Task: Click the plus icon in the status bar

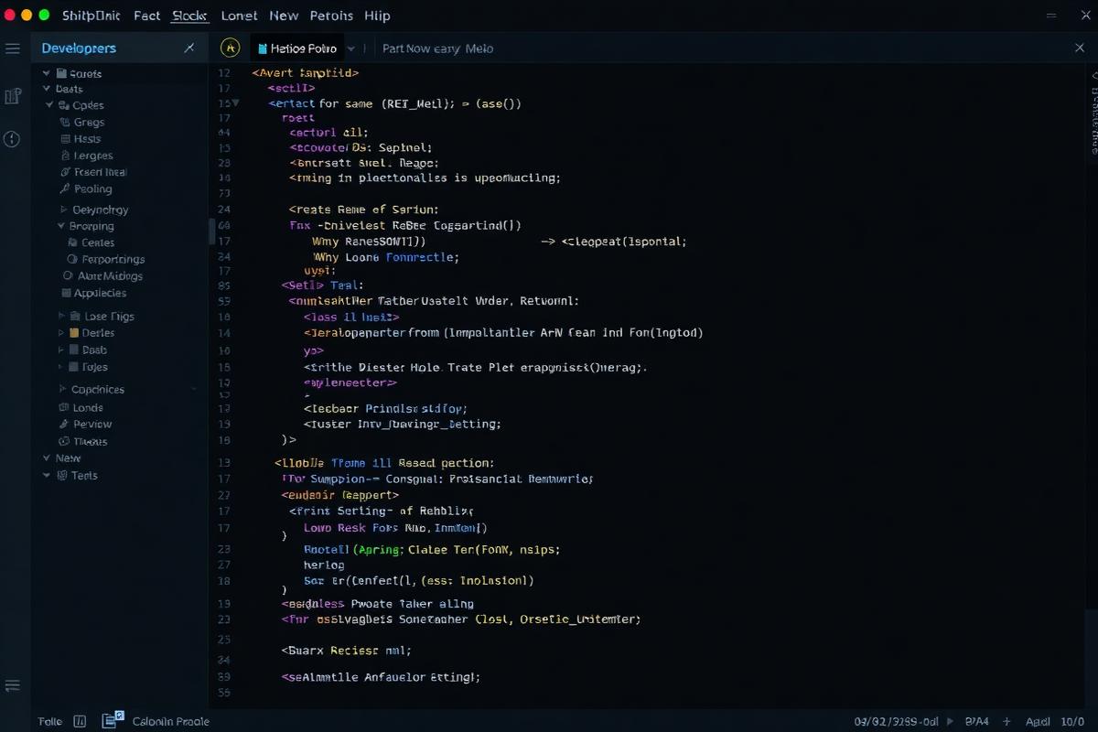Action: pos(1007,721)
